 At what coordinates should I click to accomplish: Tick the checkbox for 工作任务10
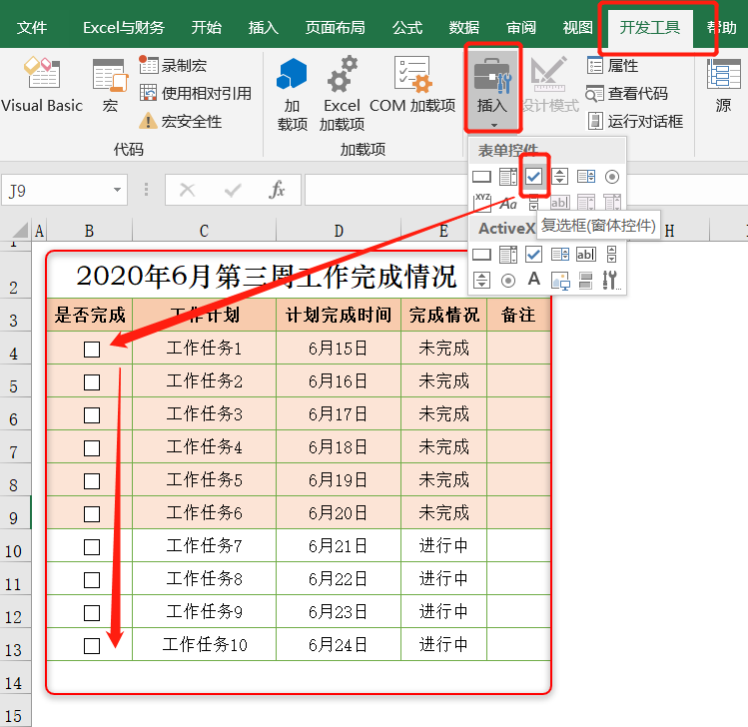[92, 646]
